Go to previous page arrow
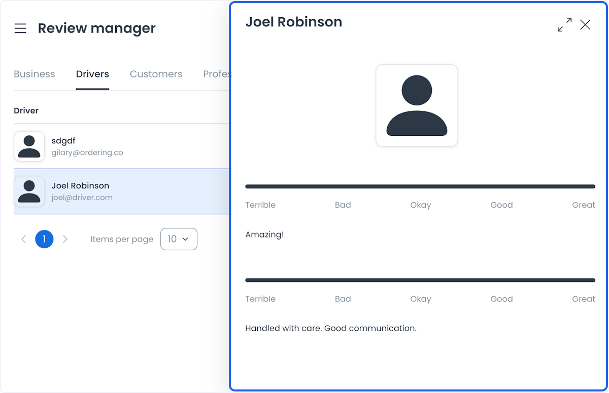Image resolution: width=609 pixels, height=393 pixels. pyautogui.click(x=23, y=239)
